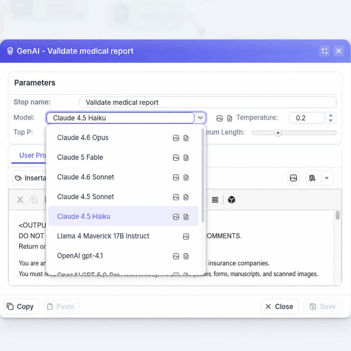Click image icon on OpenAI gpt-4.1 row
351x351 pixels.
click(x=176, y=256)
